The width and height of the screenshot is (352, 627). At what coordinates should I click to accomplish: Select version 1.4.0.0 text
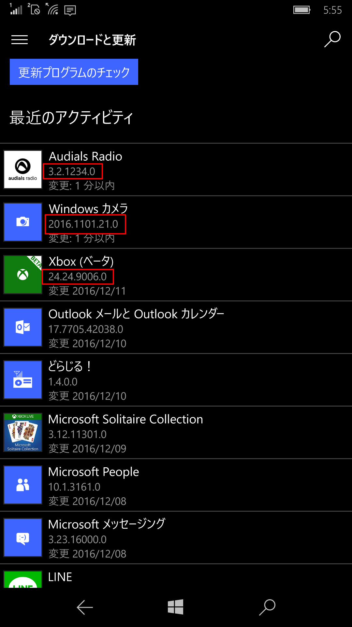63,382
